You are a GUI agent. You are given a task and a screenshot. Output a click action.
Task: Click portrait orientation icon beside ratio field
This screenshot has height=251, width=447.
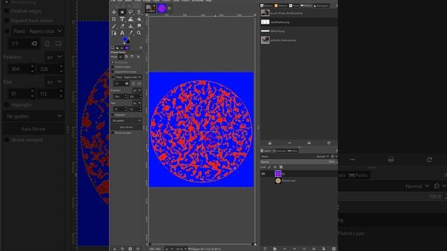click(133, 84)
